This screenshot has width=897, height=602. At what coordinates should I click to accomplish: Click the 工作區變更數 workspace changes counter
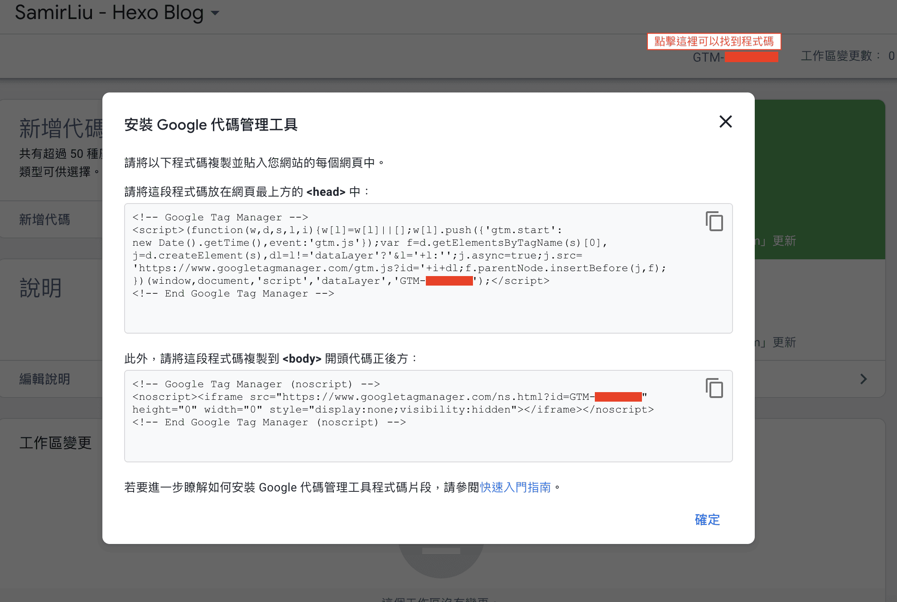point(846,56)
